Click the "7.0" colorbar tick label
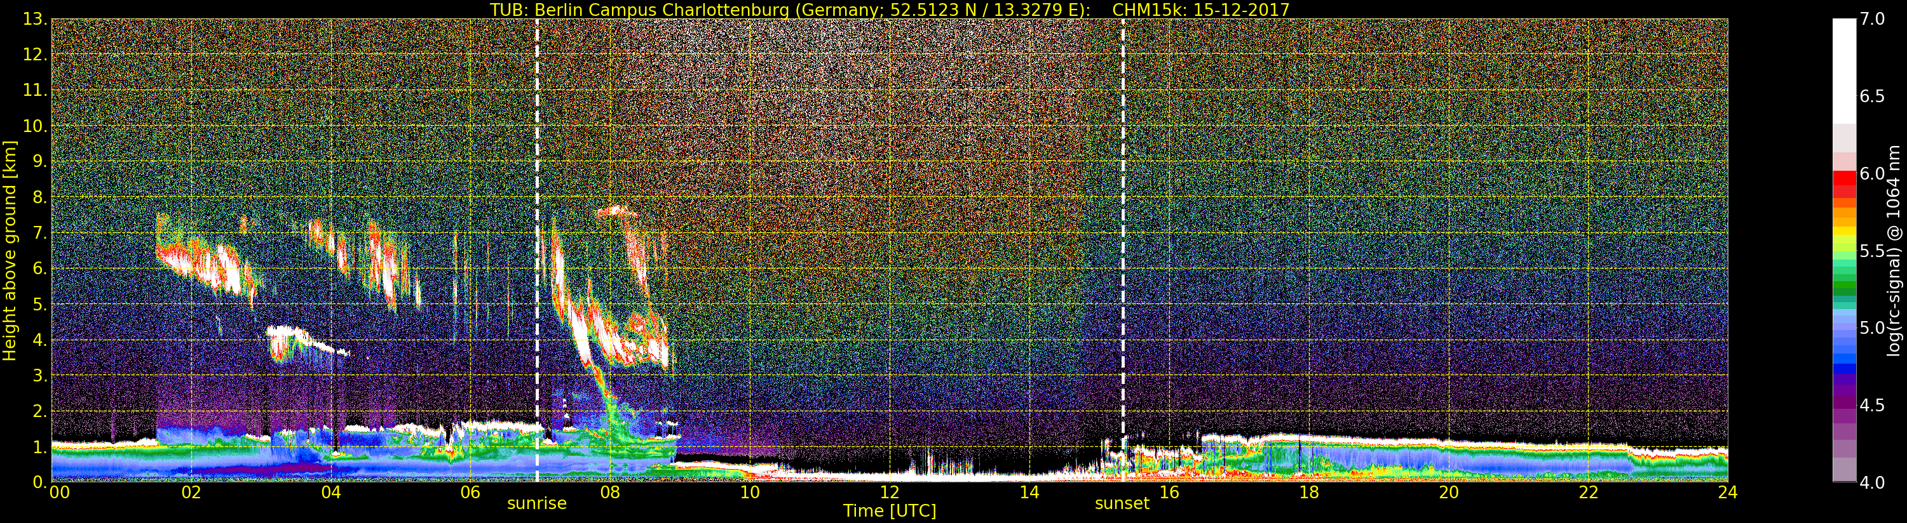Viewport: 1907px width, 523px height. click(x=1872, y=19)
